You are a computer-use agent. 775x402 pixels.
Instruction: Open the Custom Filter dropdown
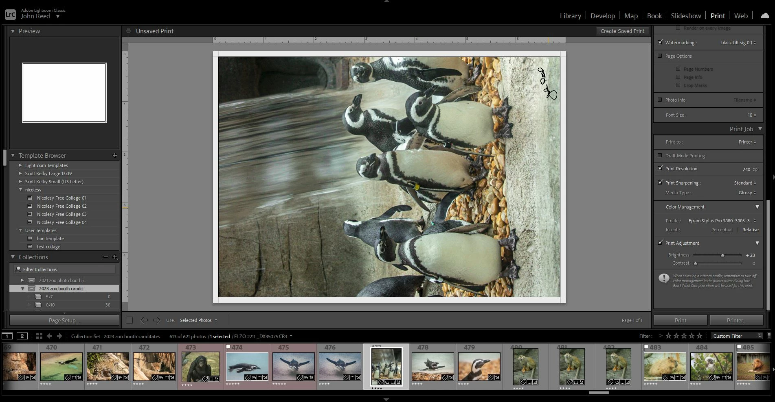(737, 336)
